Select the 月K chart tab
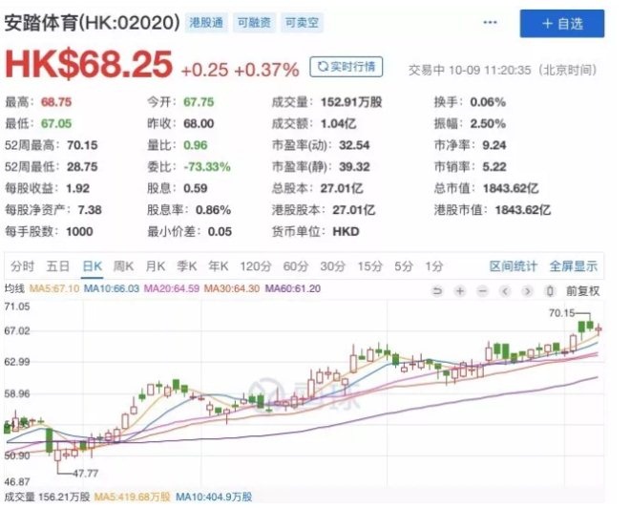The width and height of the screenshot is (630, 508). tap(155, 266)
